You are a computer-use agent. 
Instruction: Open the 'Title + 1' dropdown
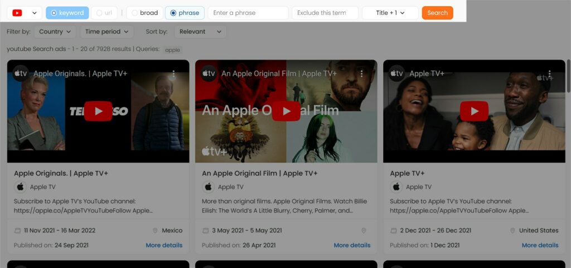(390, 13)
